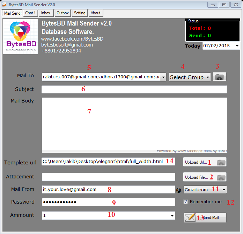
Task: Click the Attacement input field
Action: click(x=108, y=177)
